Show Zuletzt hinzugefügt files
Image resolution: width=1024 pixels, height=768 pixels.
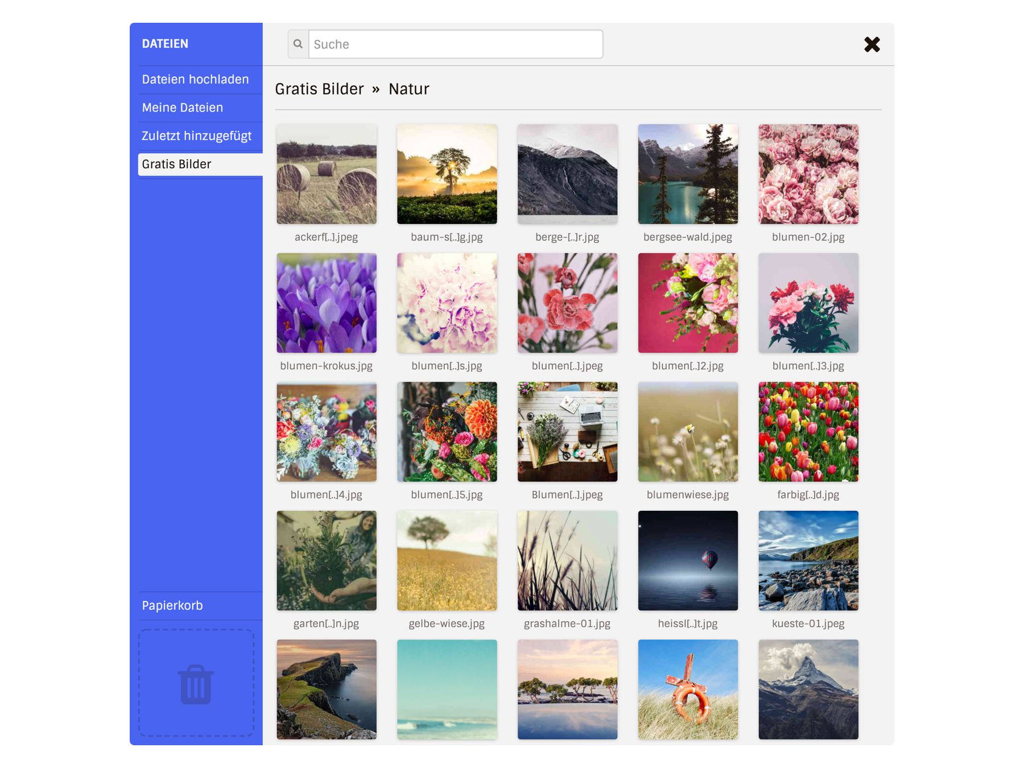point(196,136)
